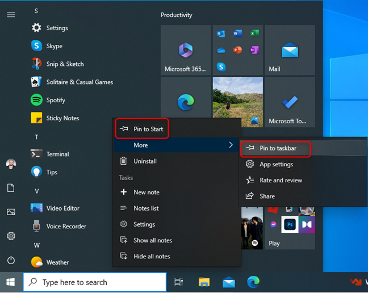Launch Word from the Office folder tile
The width and height of the screenshot is (368, 293).
pyautogui.click(x=237, y=34)
